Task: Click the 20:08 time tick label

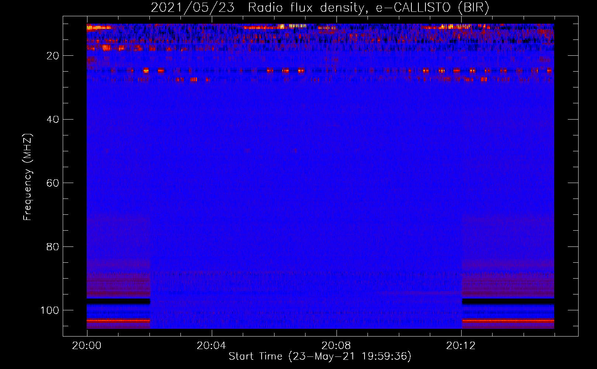Action: point(336,346)
